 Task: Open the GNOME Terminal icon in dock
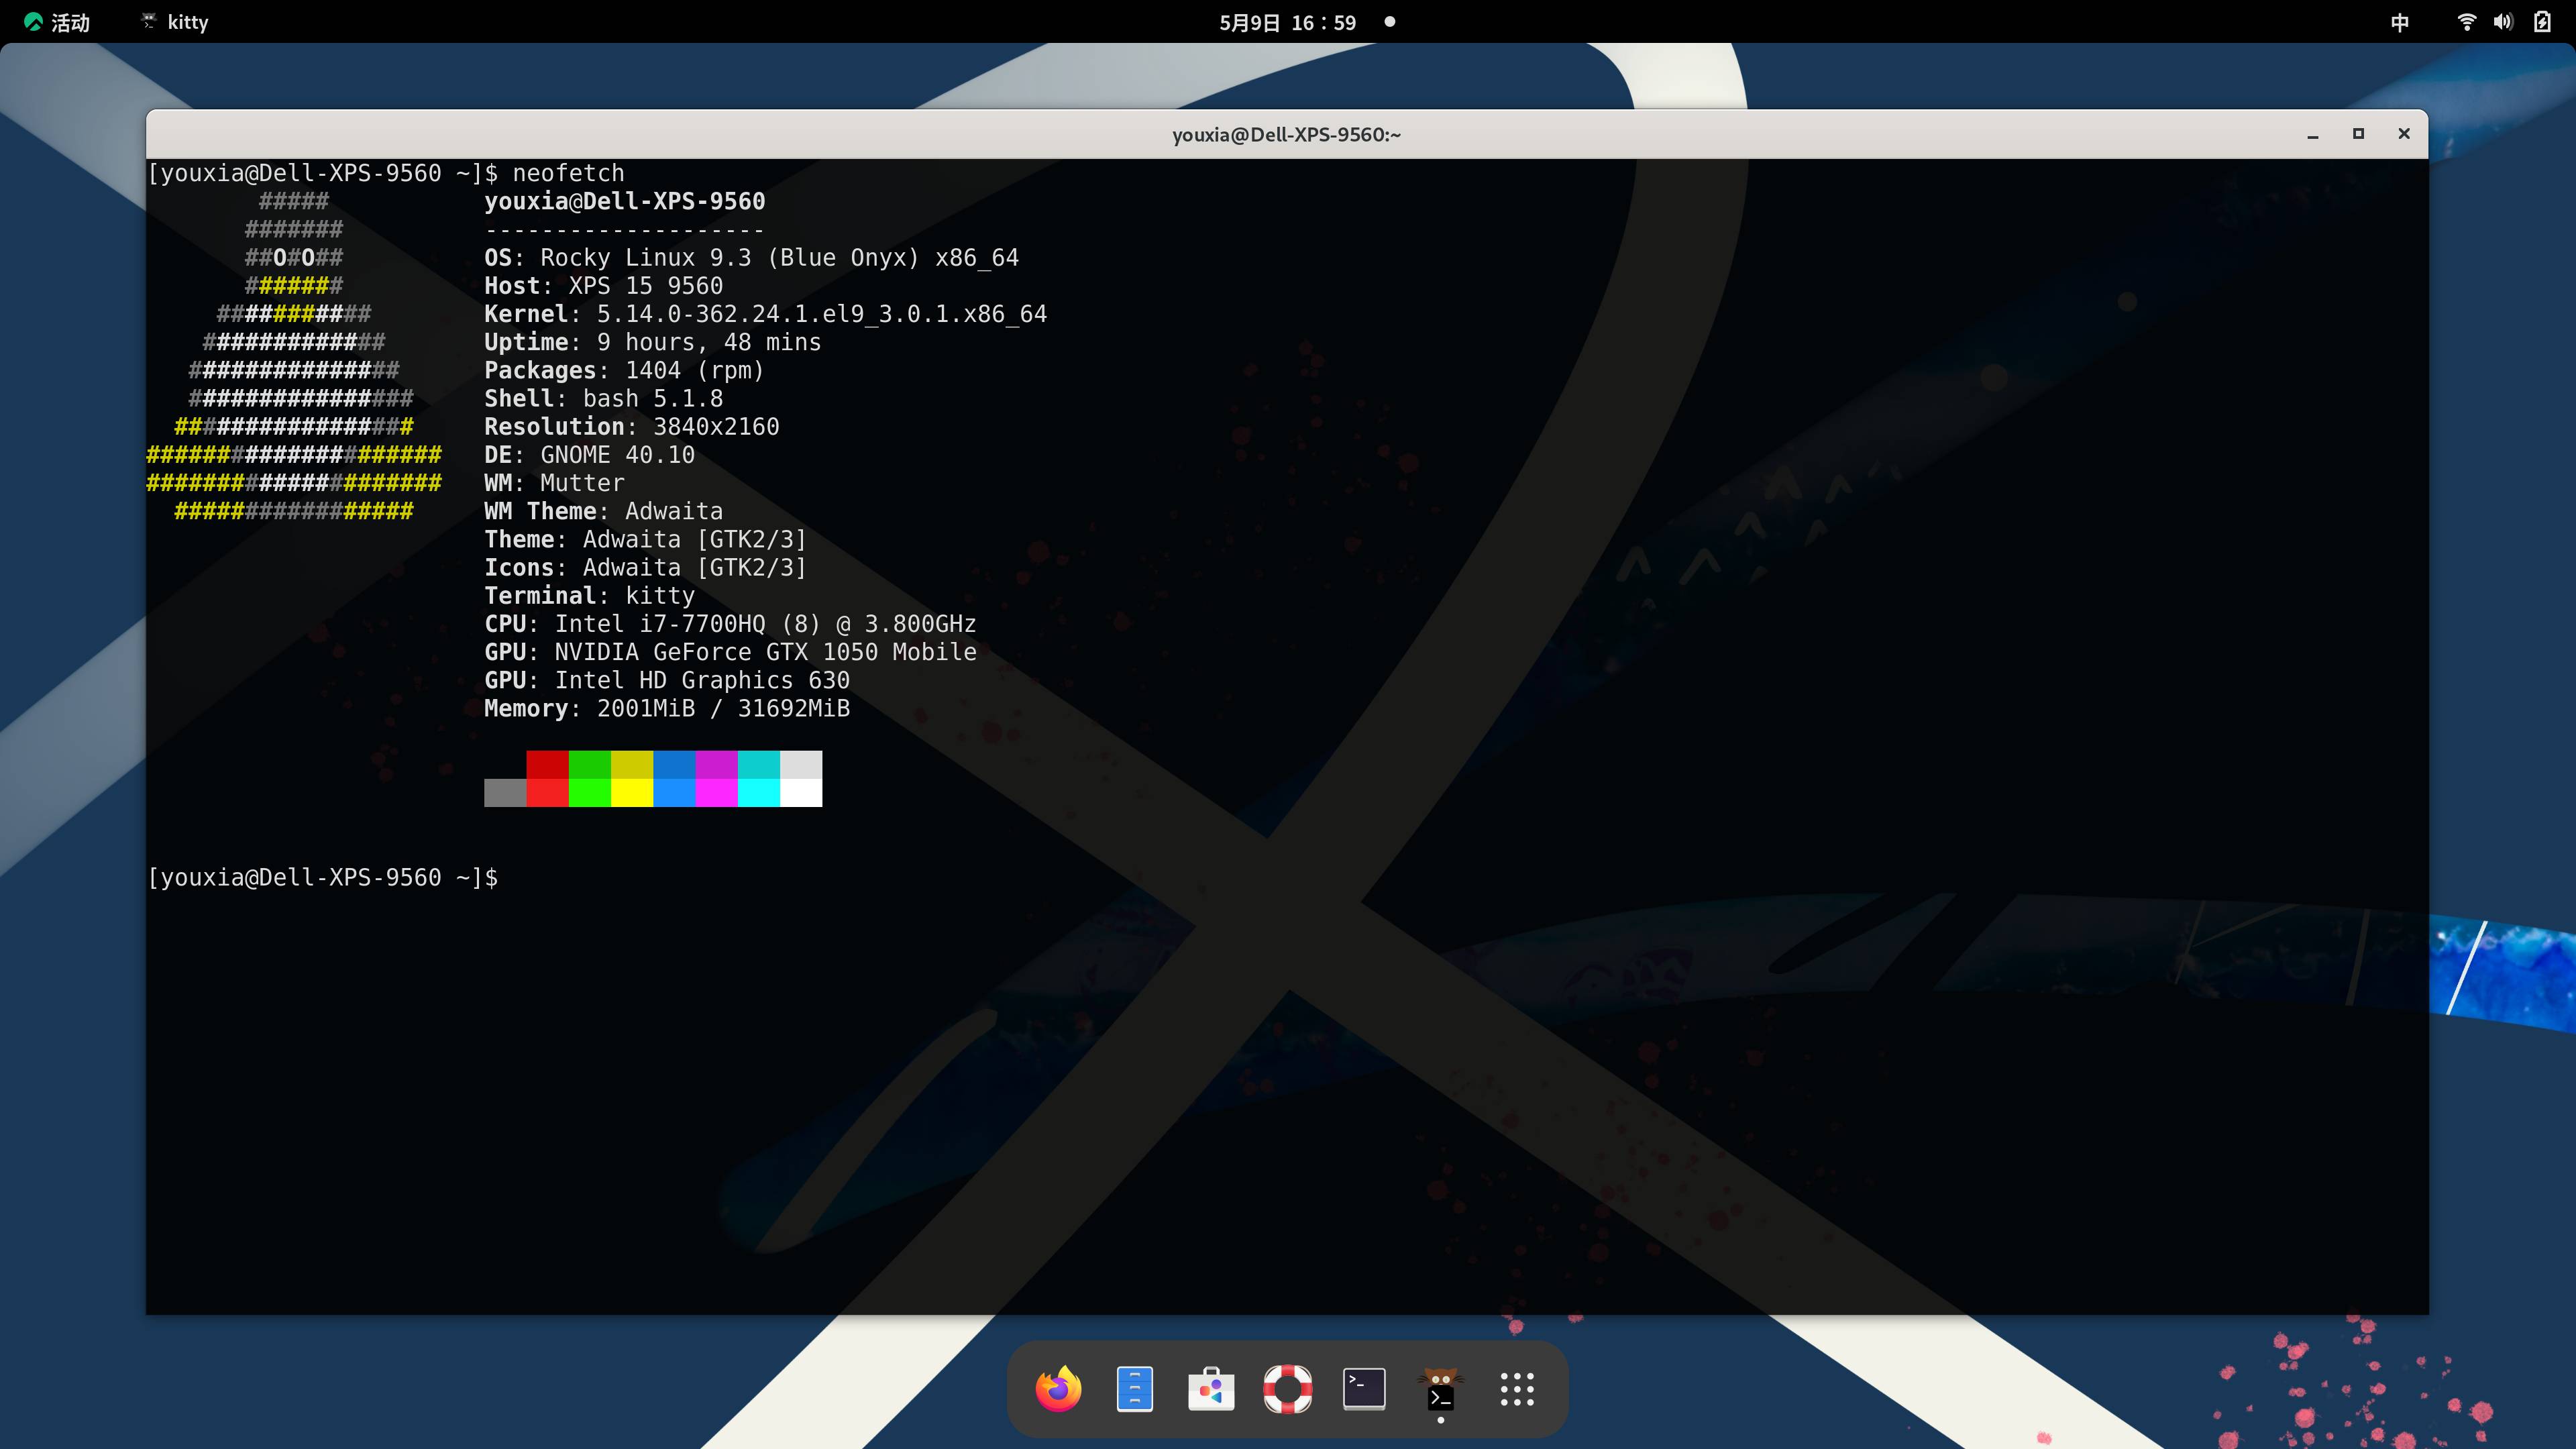[1364, 1389]
